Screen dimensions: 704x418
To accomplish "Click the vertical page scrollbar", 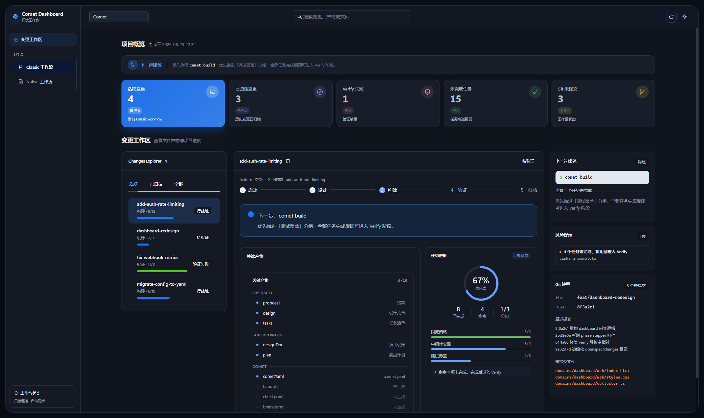I will click(697, 203).
